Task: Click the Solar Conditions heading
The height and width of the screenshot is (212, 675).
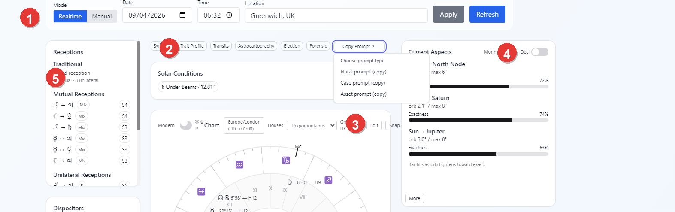Action: (x=180, y=73)
